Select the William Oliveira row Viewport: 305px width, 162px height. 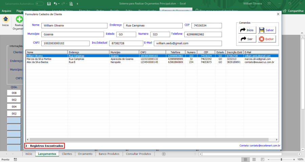coord(152,56)
